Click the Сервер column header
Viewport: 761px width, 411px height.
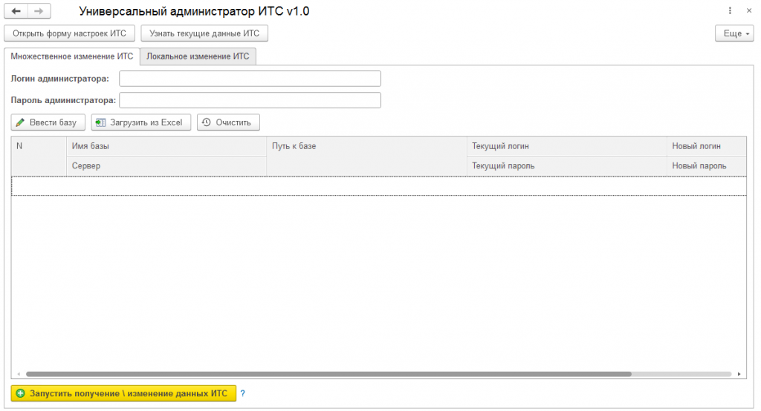tap(166, 165)
